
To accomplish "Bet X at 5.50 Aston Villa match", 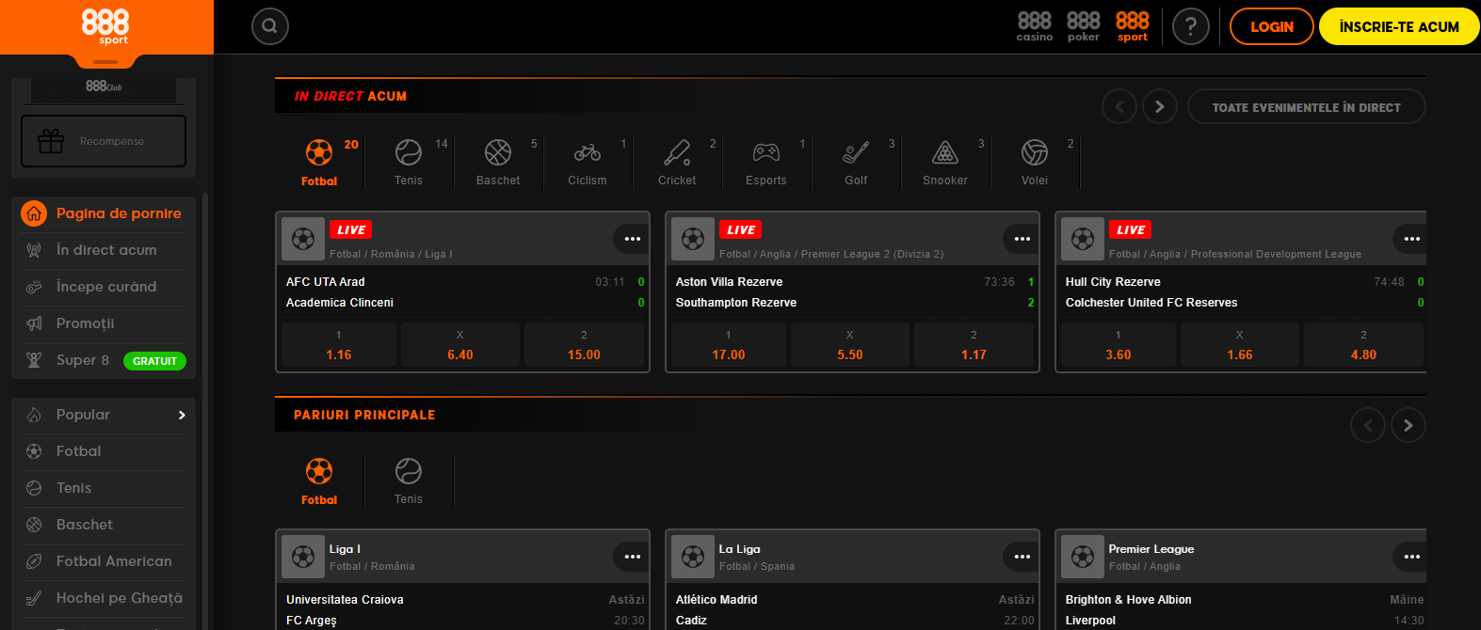I will pyautogui.click(x=850, y=345).
